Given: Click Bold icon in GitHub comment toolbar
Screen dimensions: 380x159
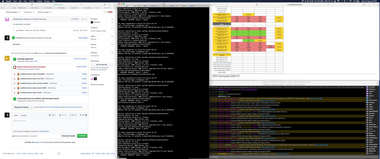Looking at the screenshot, I should (53, 115).
